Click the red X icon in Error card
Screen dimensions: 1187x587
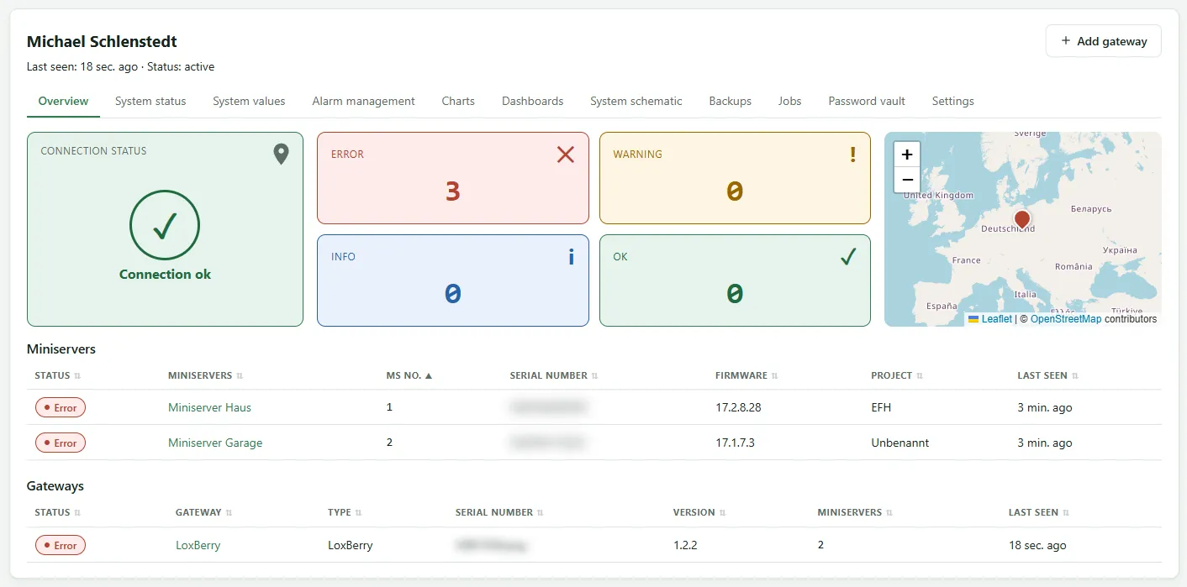click(566, 155)
